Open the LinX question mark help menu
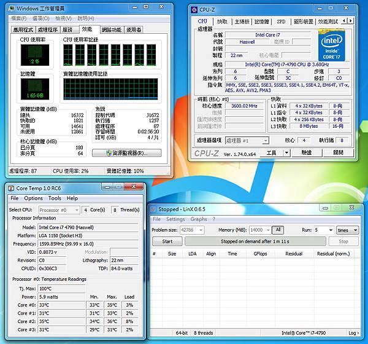368x344 pixels. 214,219
